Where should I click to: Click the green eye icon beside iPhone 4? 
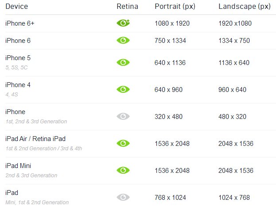[123, 89]
